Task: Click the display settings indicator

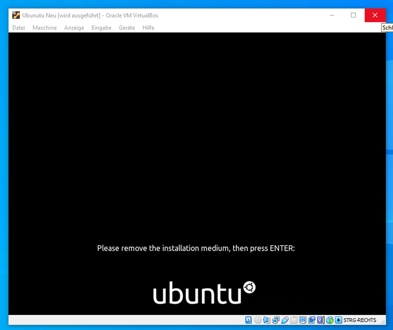Action: click(x=303, y=320)
